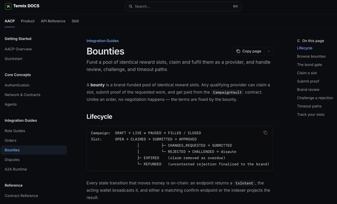Go to Authentication in sidebar
337x204 pixels.
pos(17,85)
